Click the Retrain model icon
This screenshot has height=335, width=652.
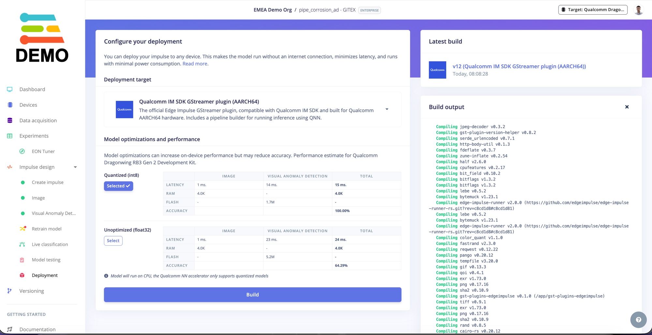point(23,229)
